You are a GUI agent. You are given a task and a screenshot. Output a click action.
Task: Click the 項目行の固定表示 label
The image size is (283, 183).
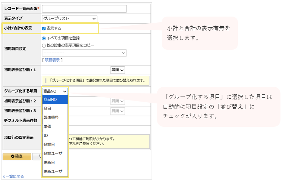pos(19,138)
